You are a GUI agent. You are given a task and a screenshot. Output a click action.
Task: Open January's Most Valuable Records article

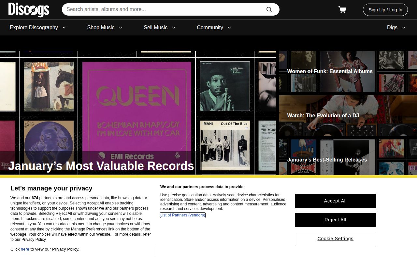[x=101, y=166]
